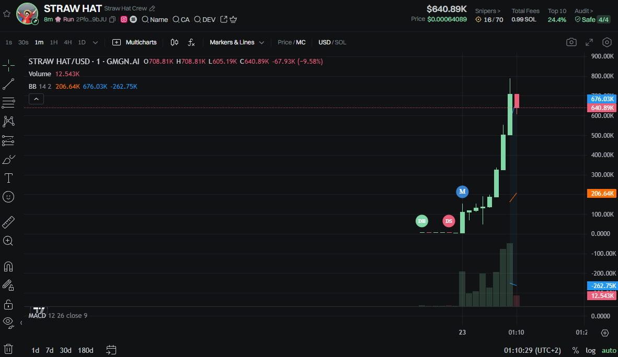618x357 pixels.
Task: Expand the more intervals dropdown
Action: (x=95, y=42)
